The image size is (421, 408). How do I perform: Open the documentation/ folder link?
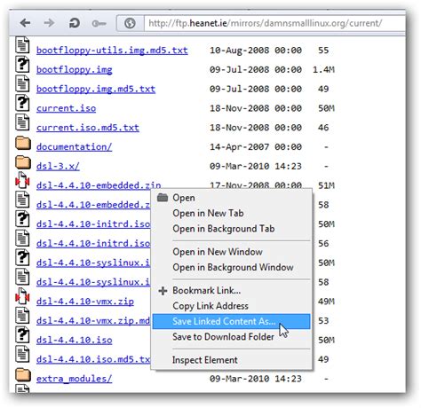(75, 147)
